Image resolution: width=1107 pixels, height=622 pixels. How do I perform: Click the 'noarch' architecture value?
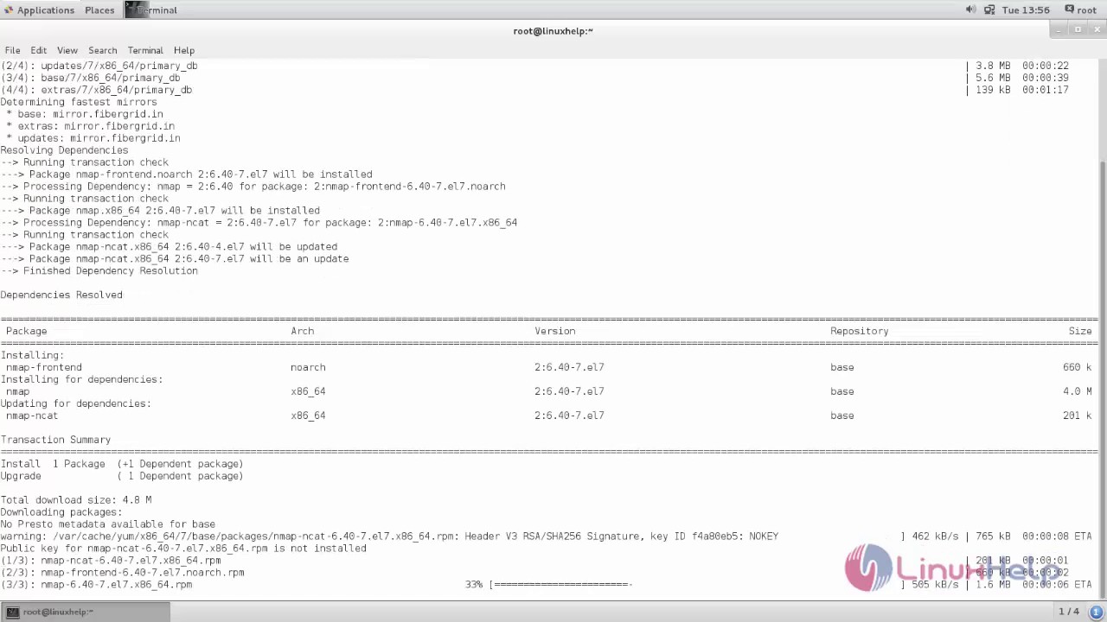(x=308, y=367)
